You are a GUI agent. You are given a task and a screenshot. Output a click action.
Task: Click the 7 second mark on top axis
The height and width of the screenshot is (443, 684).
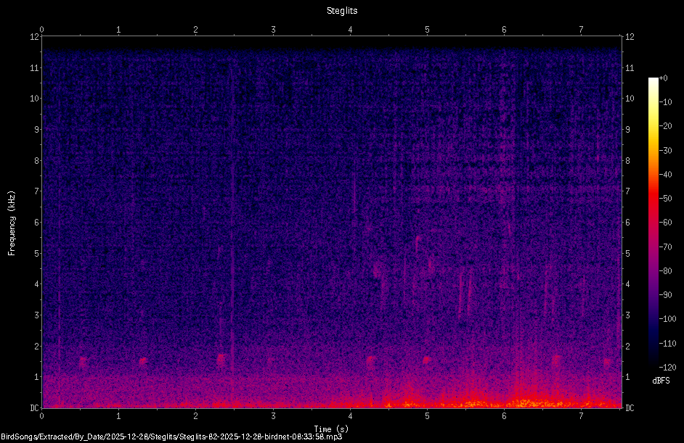pos(581,29)
